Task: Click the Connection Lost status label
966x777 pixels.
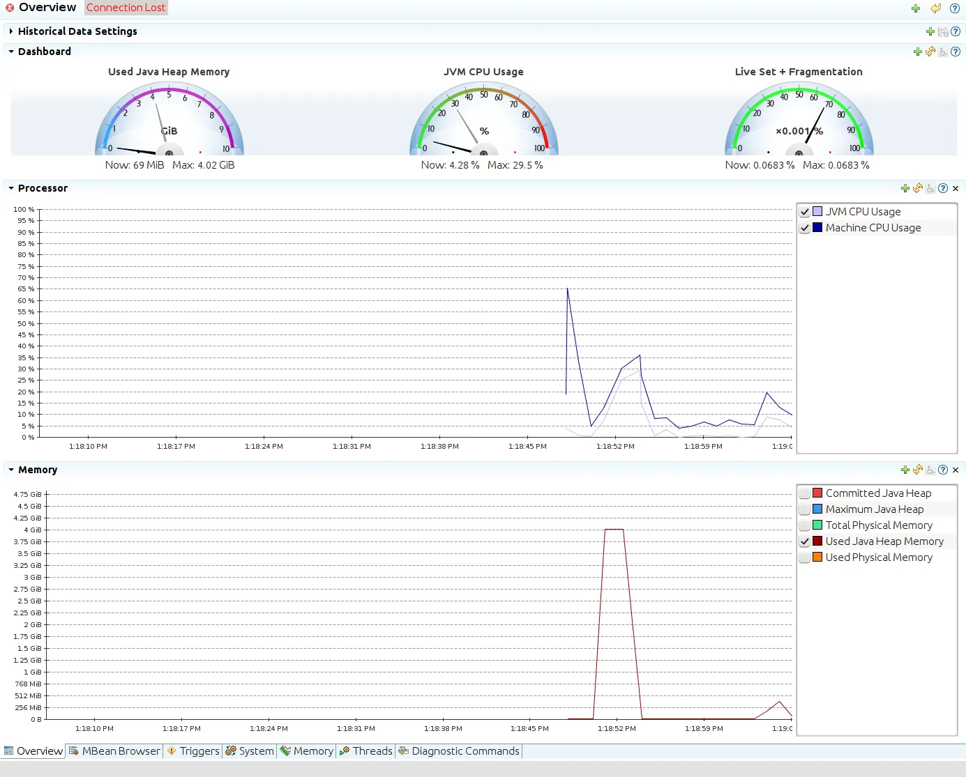Action: point(126,8)
